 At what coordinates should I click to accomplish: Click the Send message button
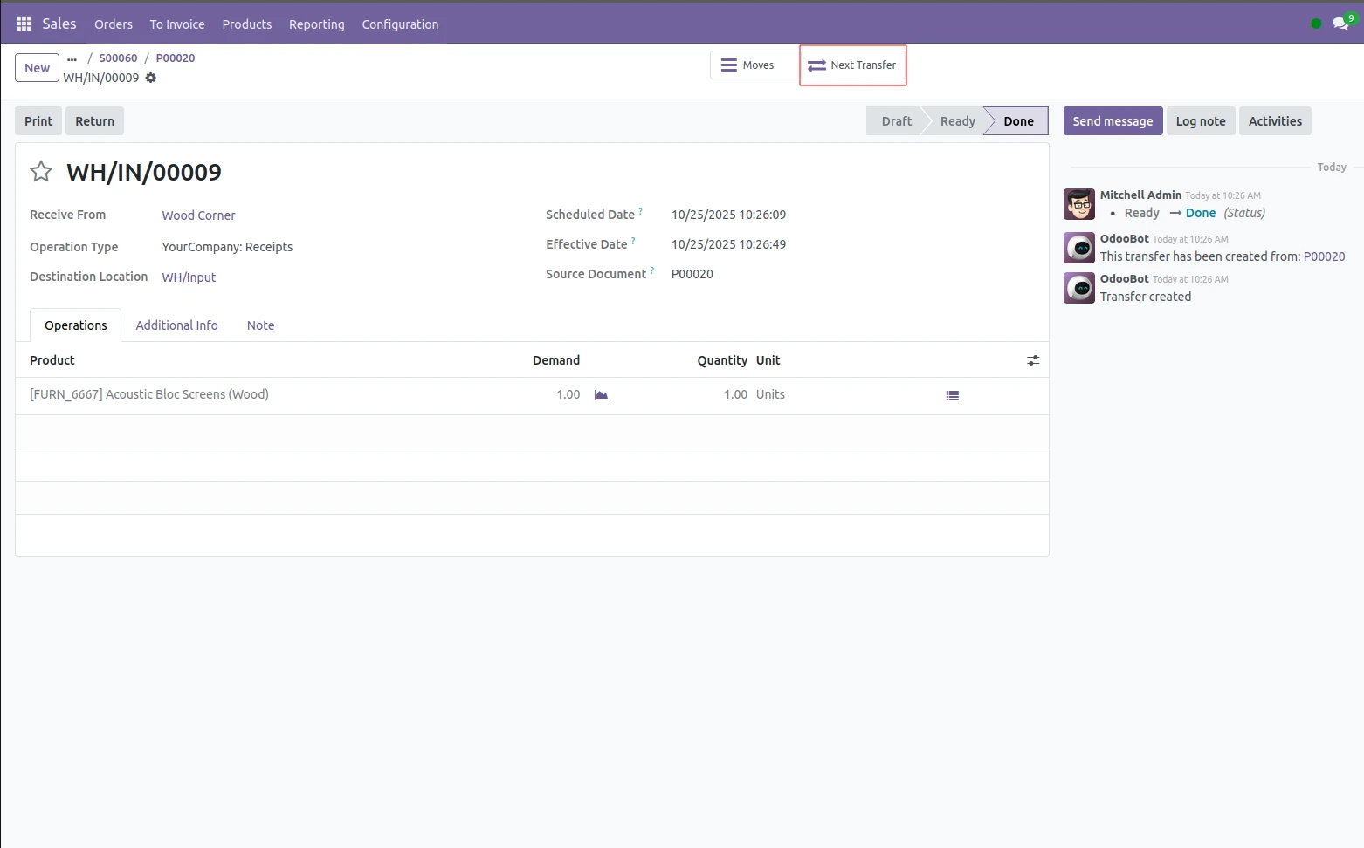[x=1112, y=121]
